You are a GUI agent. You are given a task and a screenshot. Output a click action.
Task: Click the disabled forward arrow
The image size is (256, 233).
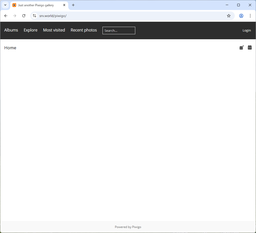[x=14, y=15]
